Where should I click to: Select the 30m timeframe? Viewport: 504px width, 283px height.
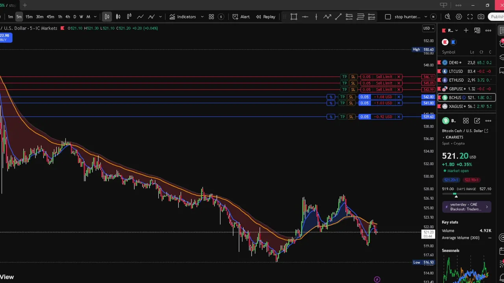coord(40,17)
